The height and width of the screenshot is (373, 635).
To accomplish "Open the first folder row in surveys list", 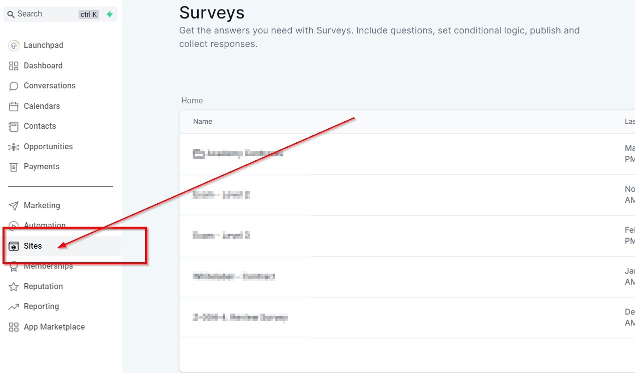I will 238,154.
